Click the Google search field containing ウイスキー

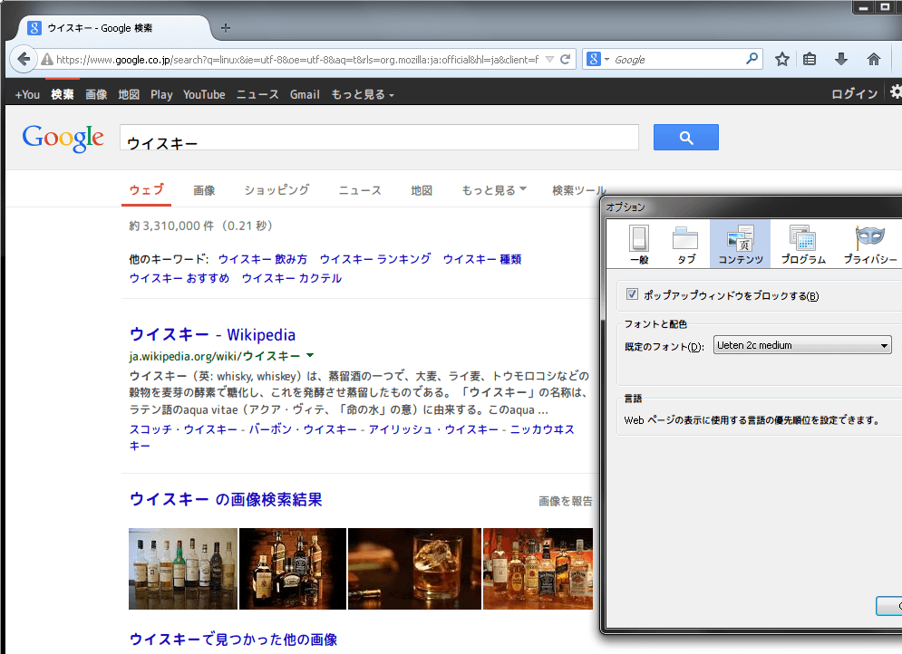click(x=379, y=138)
